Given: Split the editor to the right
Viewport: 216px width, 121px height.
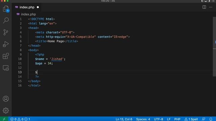Looking at the screenshot, I should pos(204,7).
